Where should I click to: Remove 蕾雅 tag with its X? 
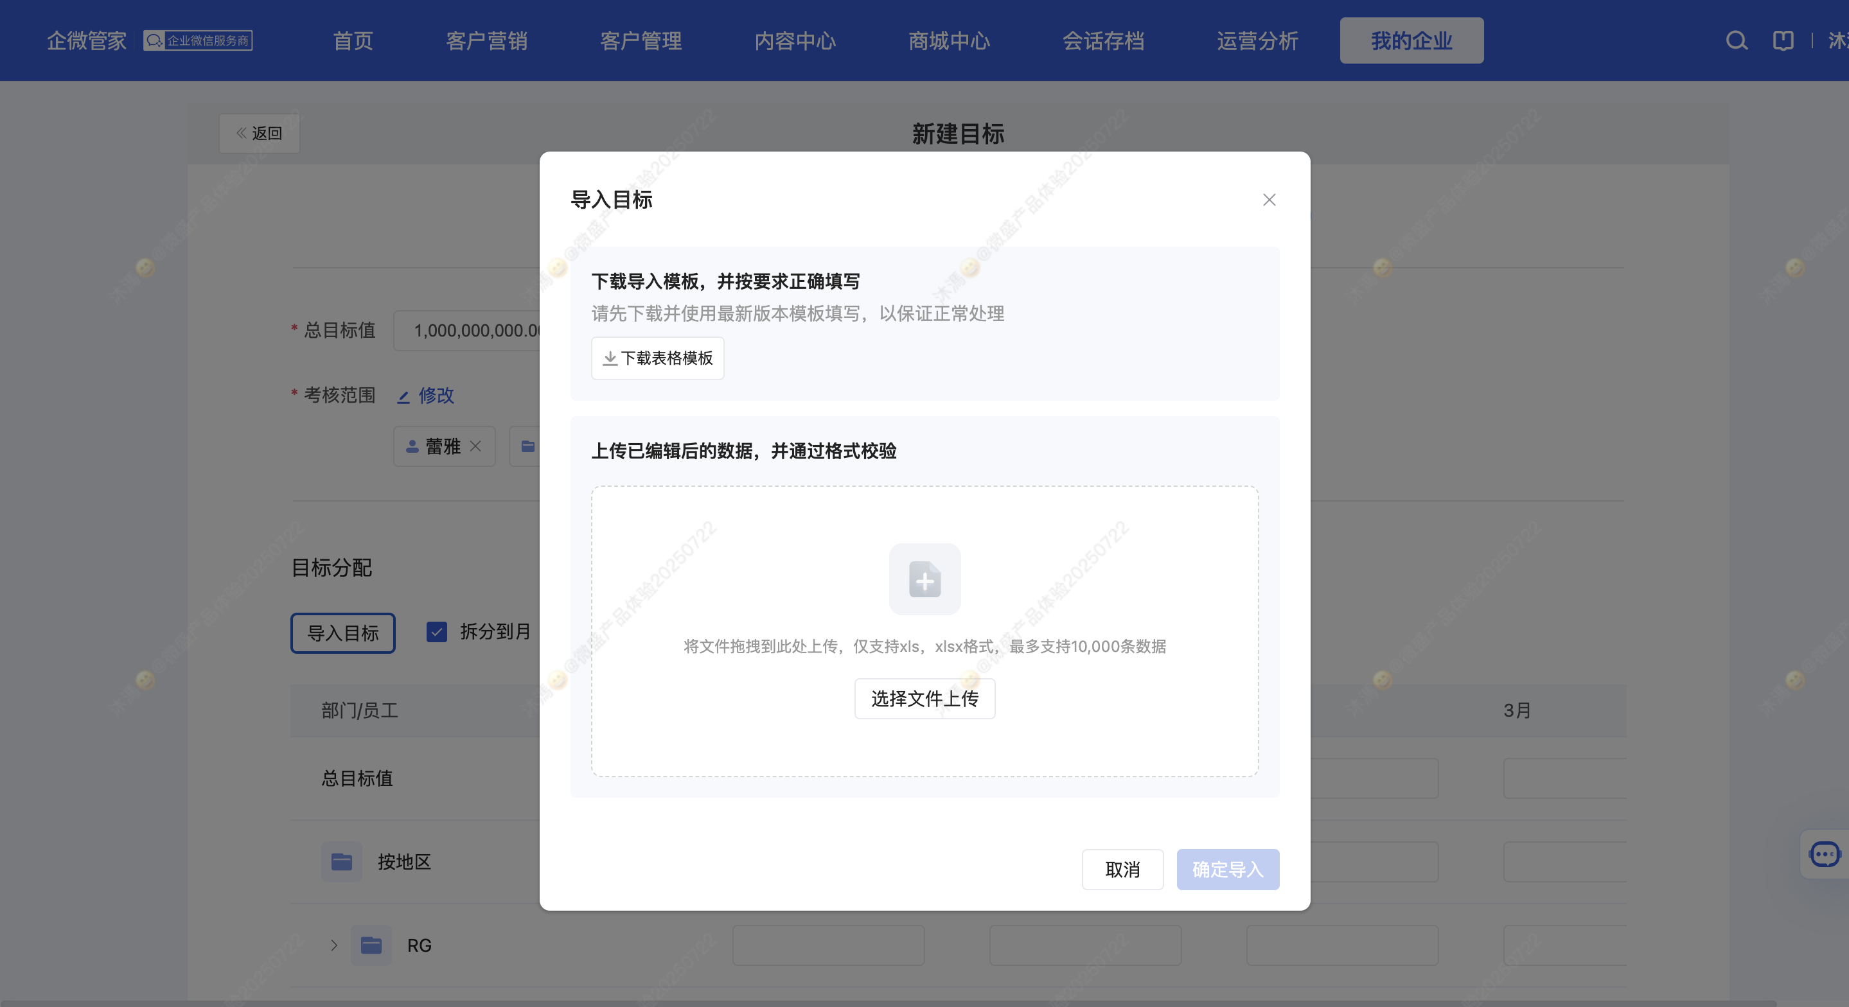[x=475, y=446]
